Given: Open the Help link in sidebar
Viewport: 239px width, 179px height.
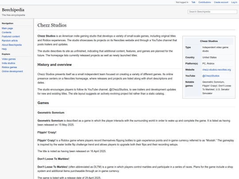Looking at the screenshot, I should [4, 49].
